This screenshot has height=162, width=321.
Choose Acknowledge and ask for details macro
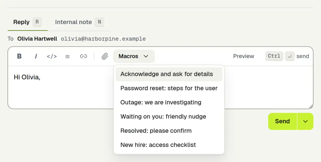coord(169,74)
